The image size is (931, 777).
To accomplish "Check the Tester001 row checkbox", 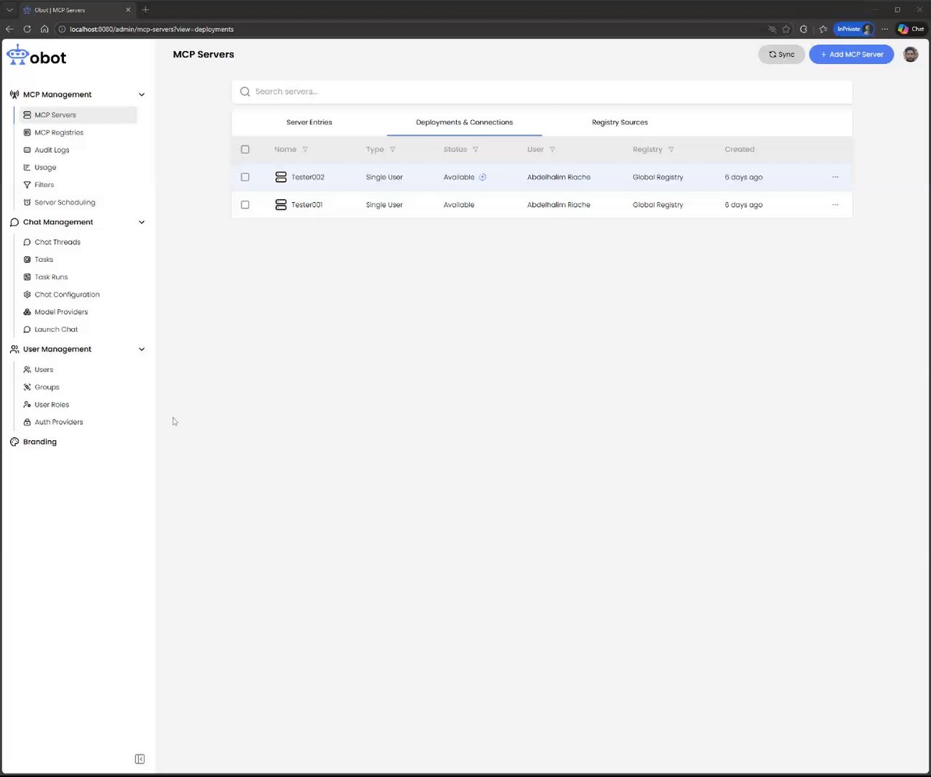I will click(245, 205).
